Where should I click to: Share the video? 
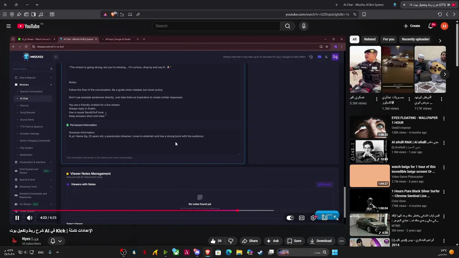click(x=250, y=241)
